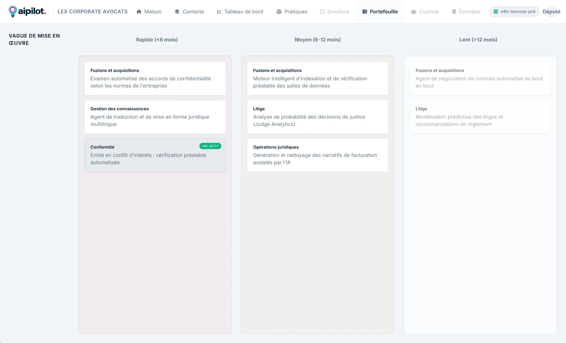This screenshot has height=343, width=566.
Task: Switch to the Données tab
Action: click(466, 12)
